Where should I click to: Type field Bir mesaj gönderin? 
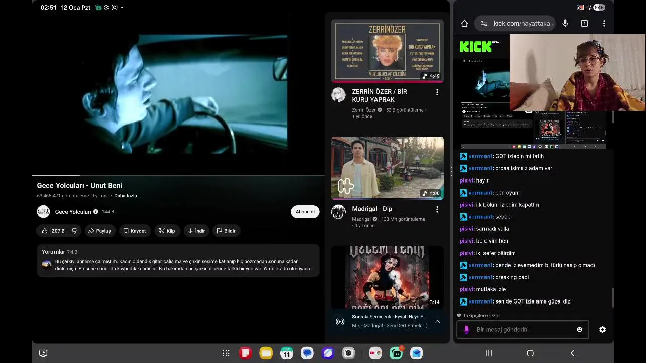[x=523, y=329]
